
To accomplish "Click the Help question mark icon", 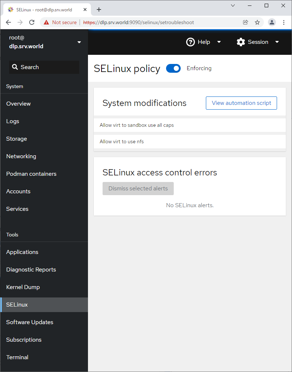I will pos(191,42).
